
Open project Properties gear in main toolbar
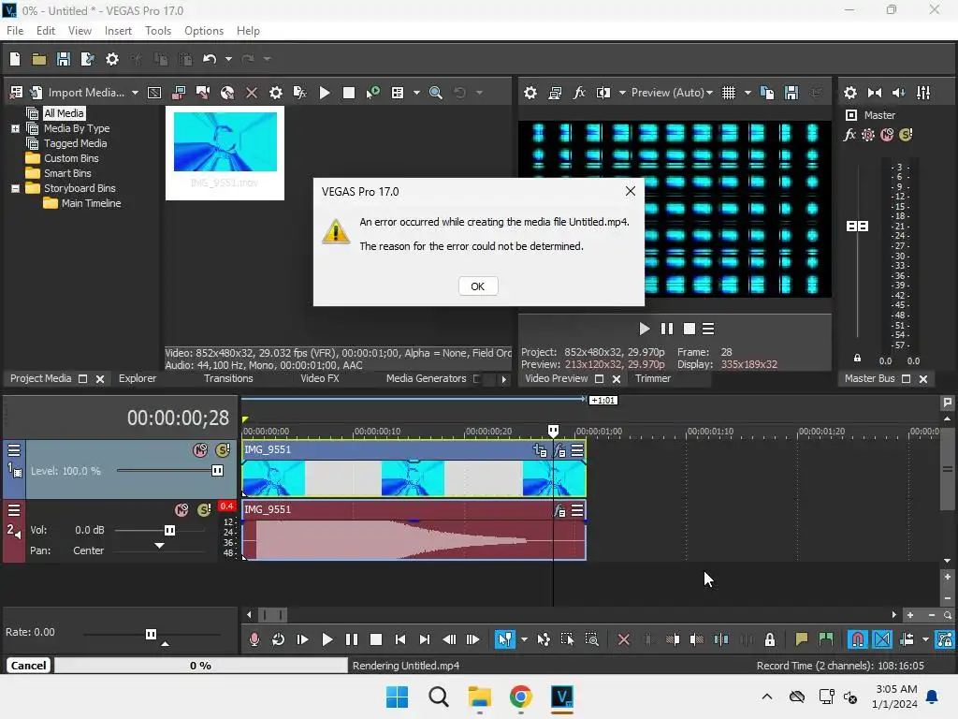click(x=112, y=59)
